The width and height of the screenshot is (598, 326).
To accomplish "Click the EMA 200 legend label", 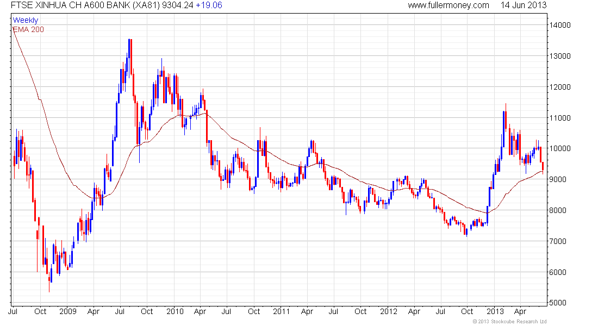I will coord(29,29).
